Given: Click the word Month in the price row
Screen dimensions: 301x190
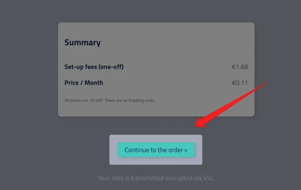Looking at the screenshot, I should pos(94,83).
